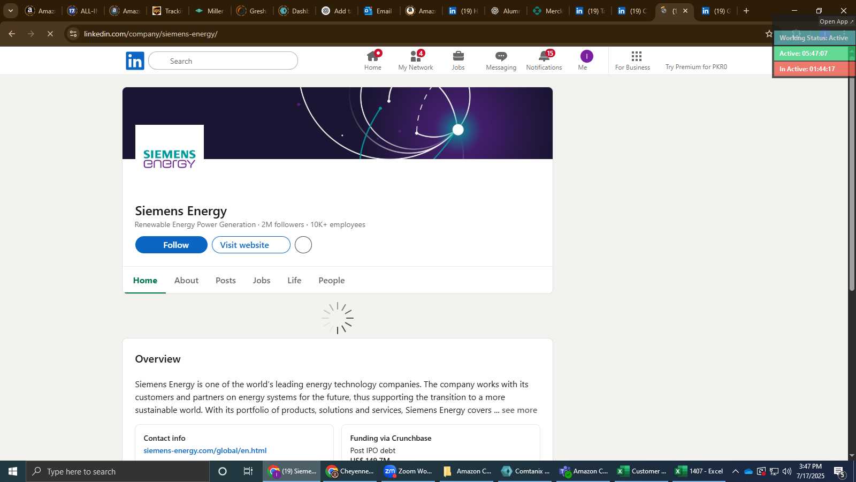856x482 pixels.
Task: Stop page loading with X button
Action: pyautogui.click(x=50, y=34)
